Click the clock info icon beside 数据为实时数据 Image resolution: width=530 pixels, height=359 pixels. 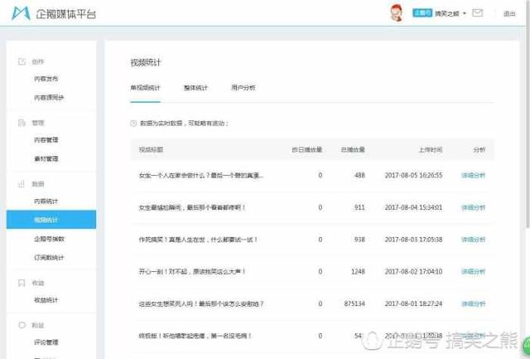[x=133, y=123]
